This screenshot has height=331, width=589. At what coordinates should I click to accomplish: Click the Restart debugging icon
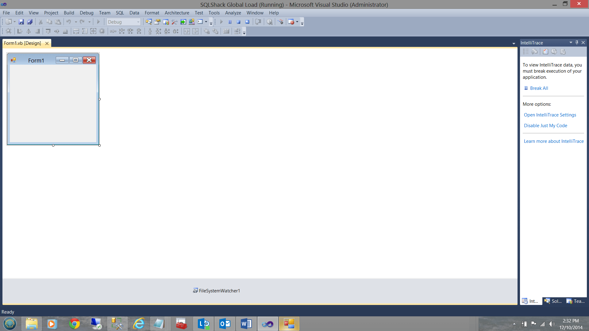pos(247,22)
